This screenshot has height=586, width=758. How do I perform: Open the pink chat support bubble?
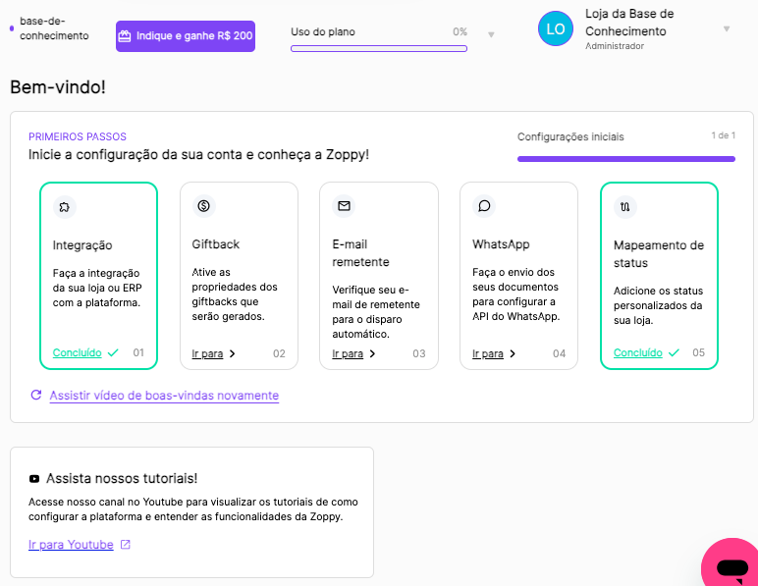[731, 565]
